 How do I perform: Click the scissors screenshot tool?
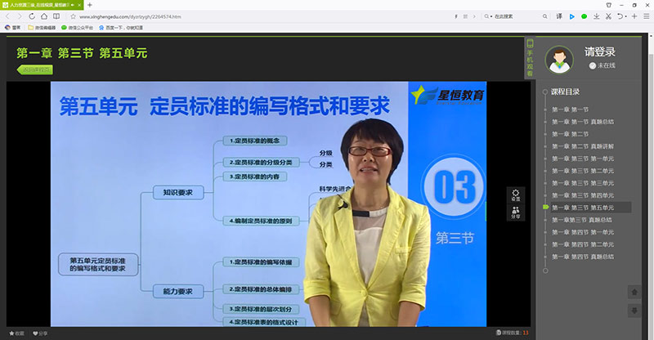point(608,16)
